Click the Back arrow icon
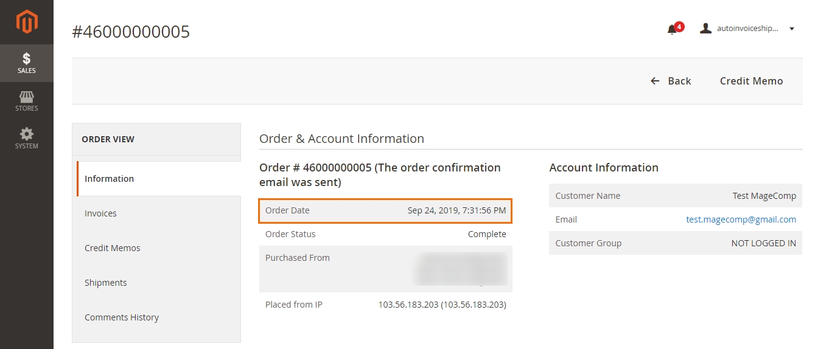Screen dimensions: 815x349 [x=655, y=81]
